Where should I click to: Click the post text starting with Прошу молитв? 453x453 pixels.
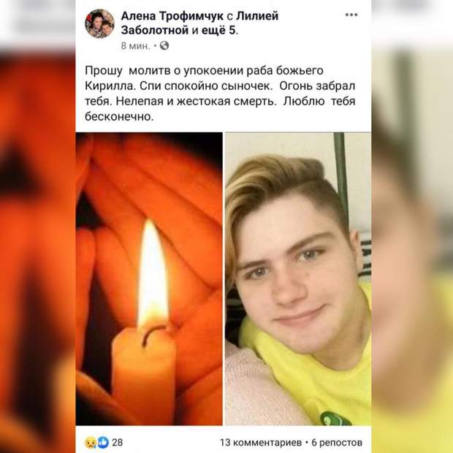(220, 94)
